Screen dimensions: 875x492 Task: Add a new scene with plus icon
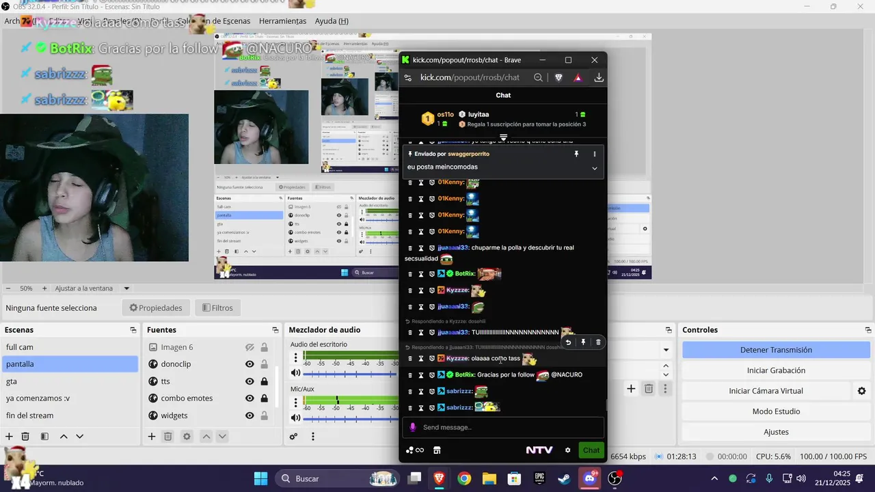(x=9, y=436)
